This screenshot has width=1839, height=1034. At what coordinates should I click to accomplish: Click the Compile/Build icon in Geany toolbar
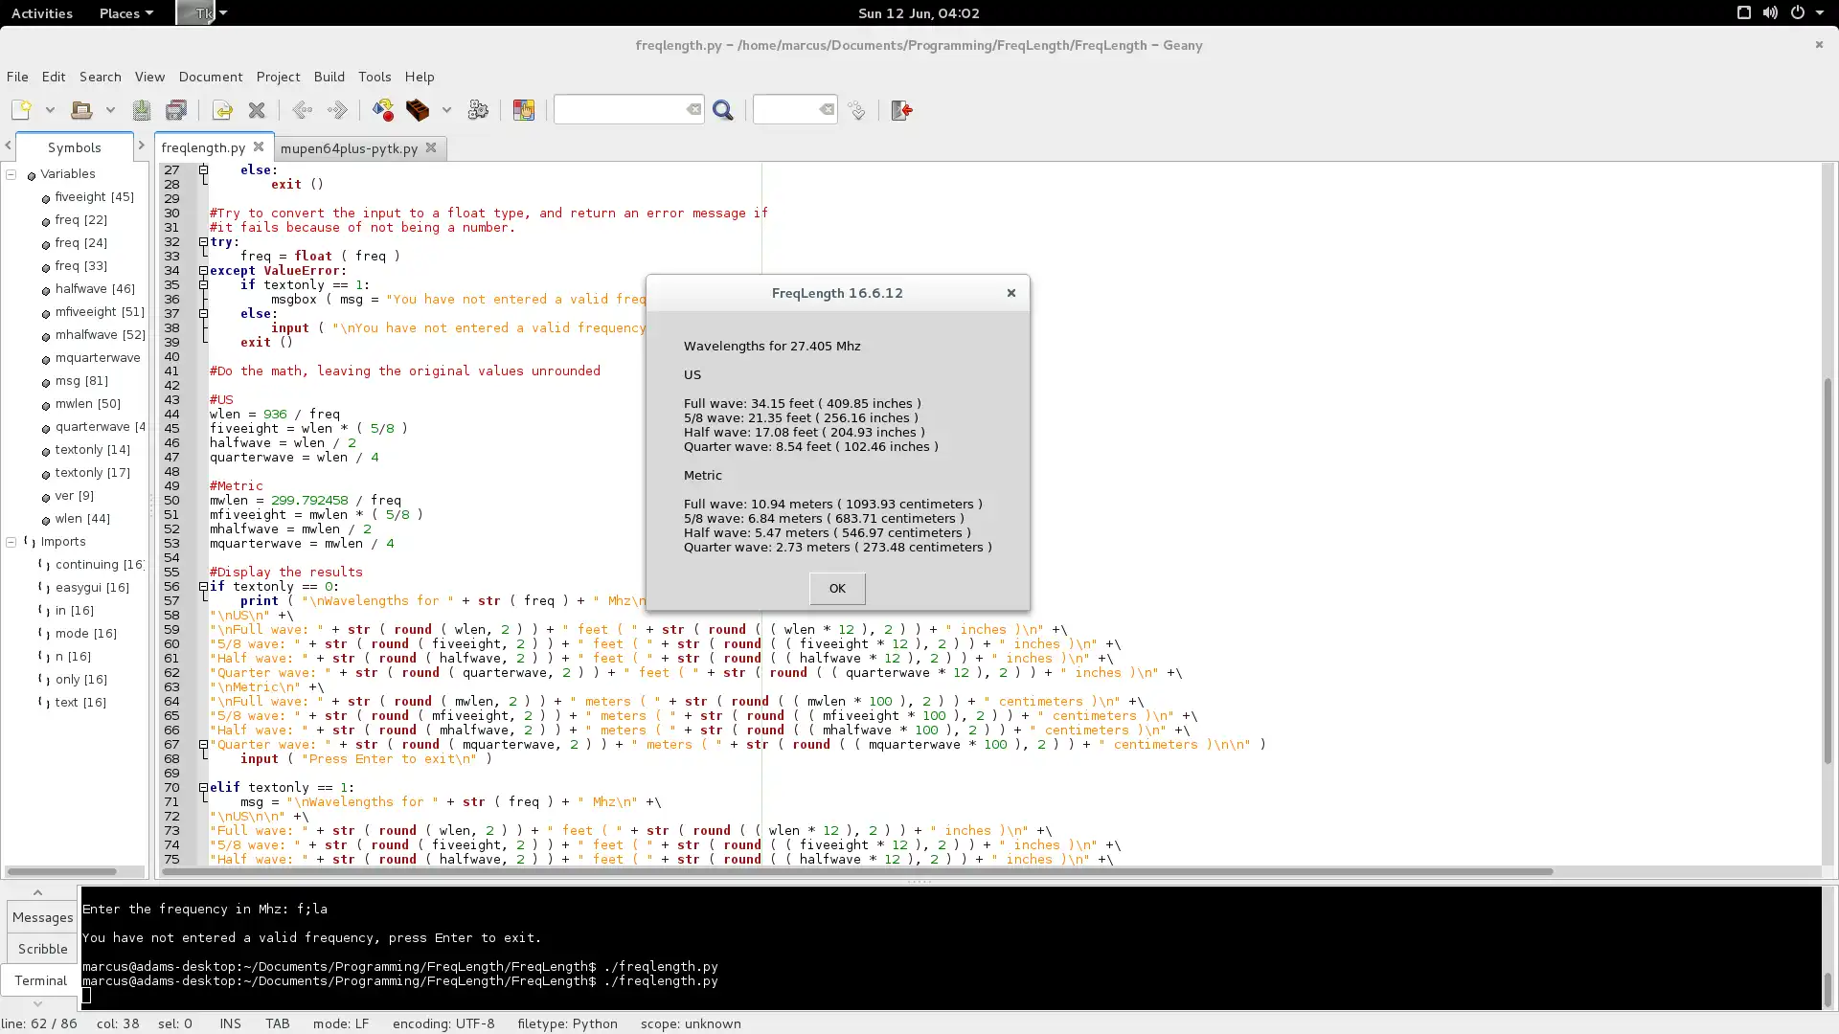(x=418, y=110)
